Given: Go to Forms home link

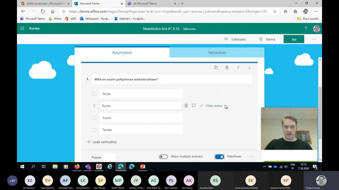Looking at the screenshot, I should click(34, 28).
